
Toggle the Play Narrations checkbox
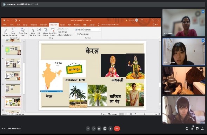tap(58, 29)
